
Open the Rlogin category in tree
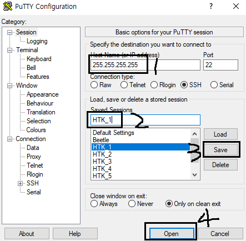tap(34, 174)
